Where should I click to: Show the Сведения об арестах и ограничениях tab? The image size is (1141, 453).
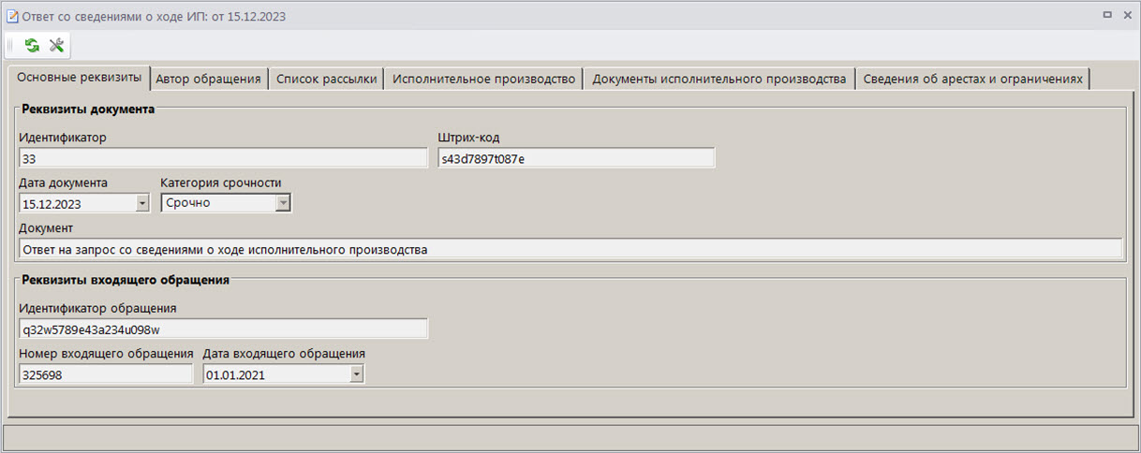(x=973, y=79)
